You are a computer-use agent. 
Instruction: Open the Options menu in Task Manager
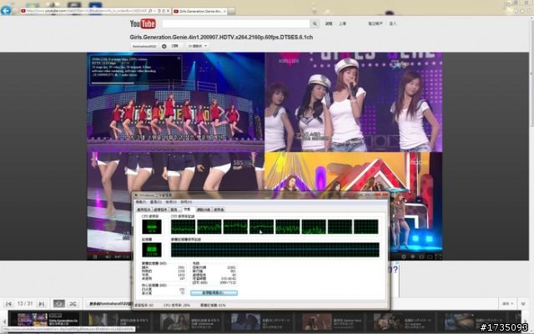pyautogui.click(x=155, y=202)
